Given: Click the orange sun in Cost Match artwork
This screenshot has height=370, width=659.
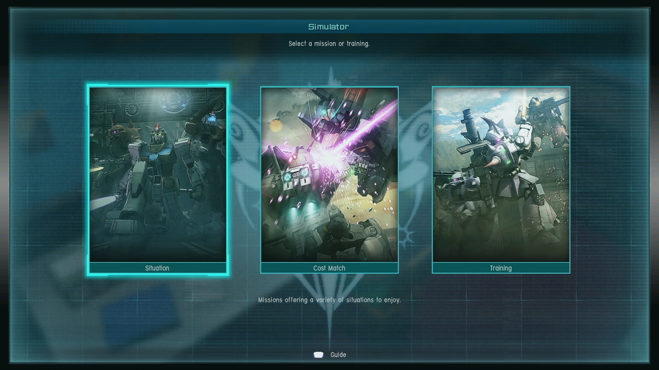Looking at the screenshot, I should 276,126.
